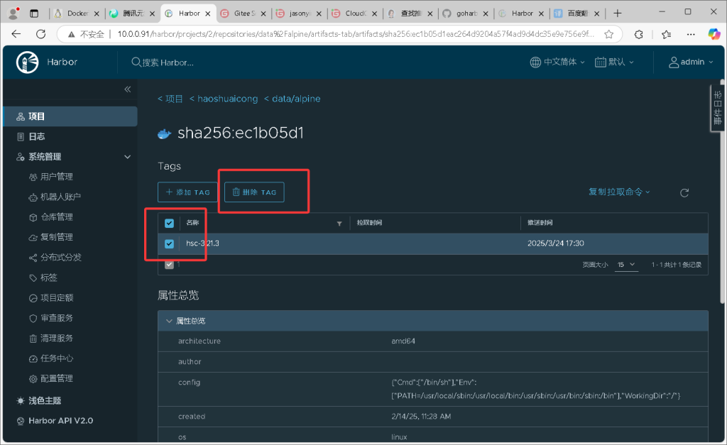Open 仓库管理 in the sidebar
Image resolution: width=727 pixels, height=445 pixels.
pos(56,217)
